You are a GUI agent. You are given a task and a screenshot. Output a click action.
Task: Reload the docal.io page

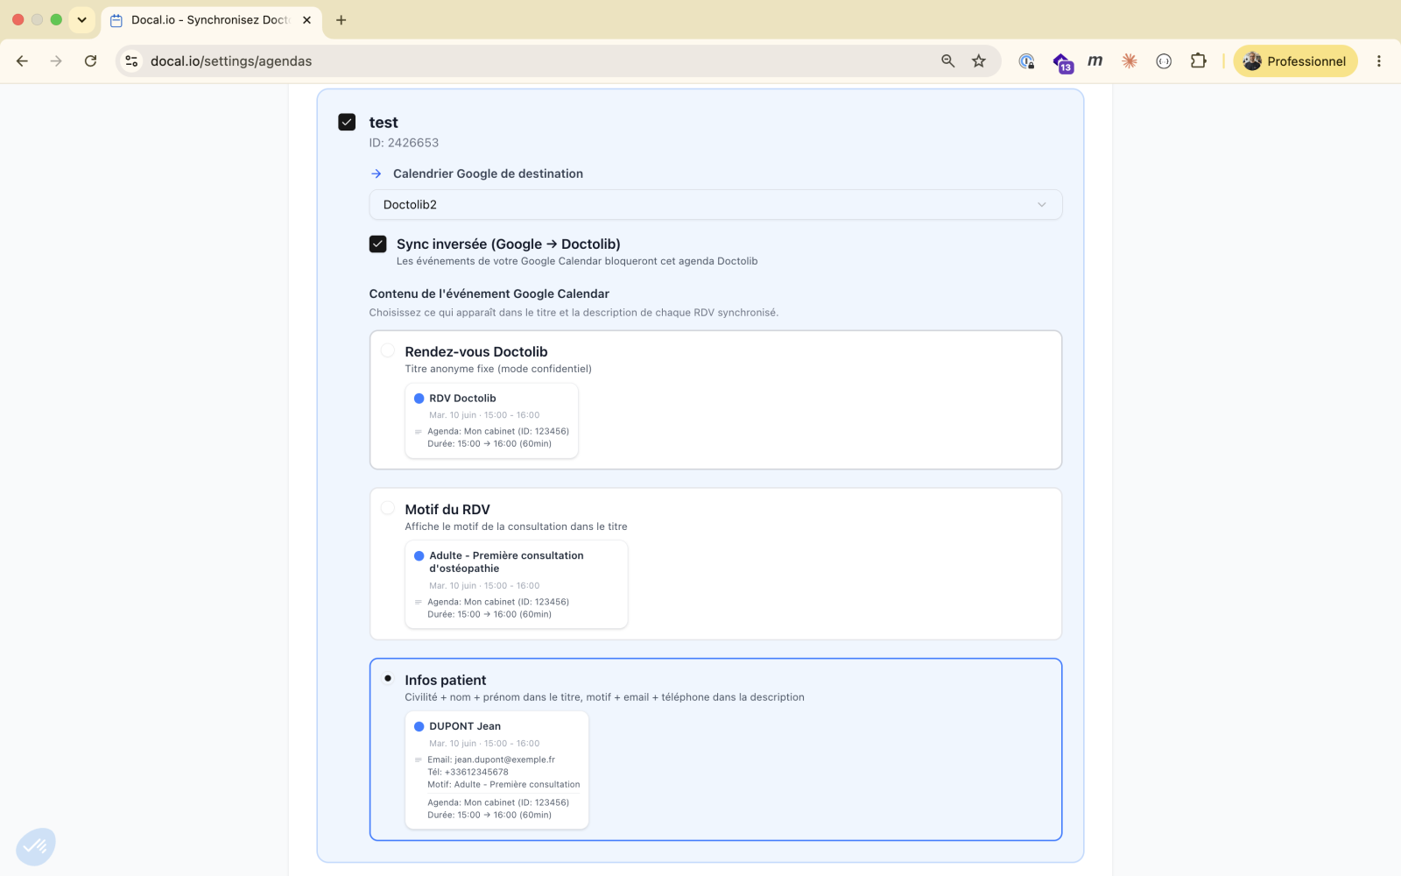(x=90, y=61)
